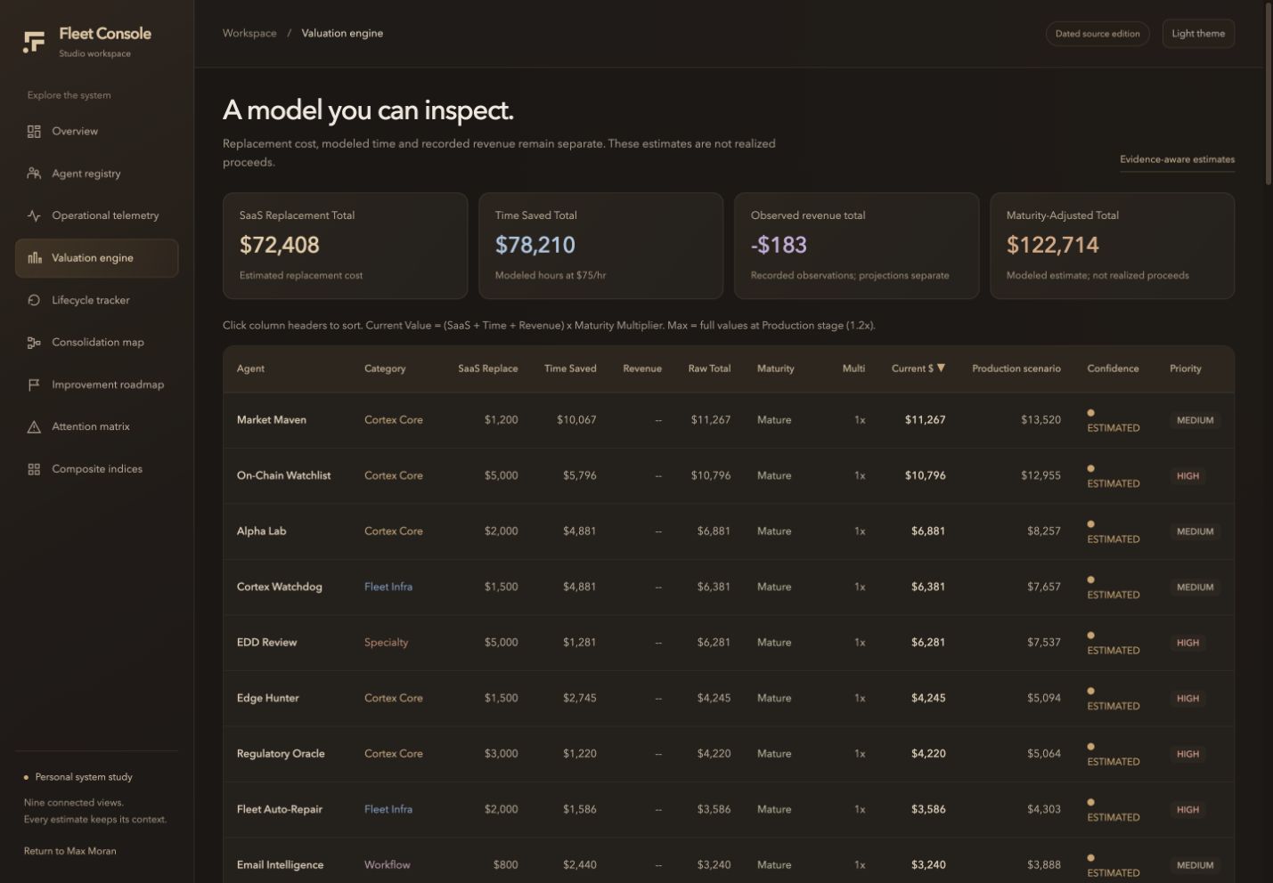Click the Workspace breadcrumb link
The image size is (1273, 883).
[249, 33]
